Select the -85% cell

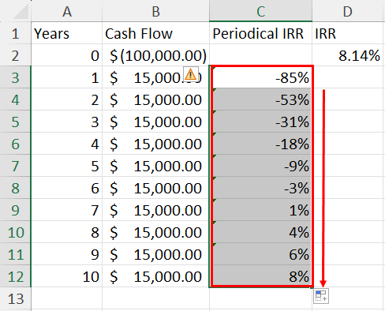click(x=260, y=77)
